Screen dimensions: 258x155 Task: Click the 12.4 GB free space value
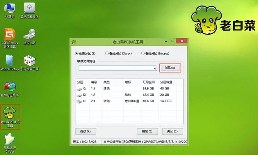(148, 95)
